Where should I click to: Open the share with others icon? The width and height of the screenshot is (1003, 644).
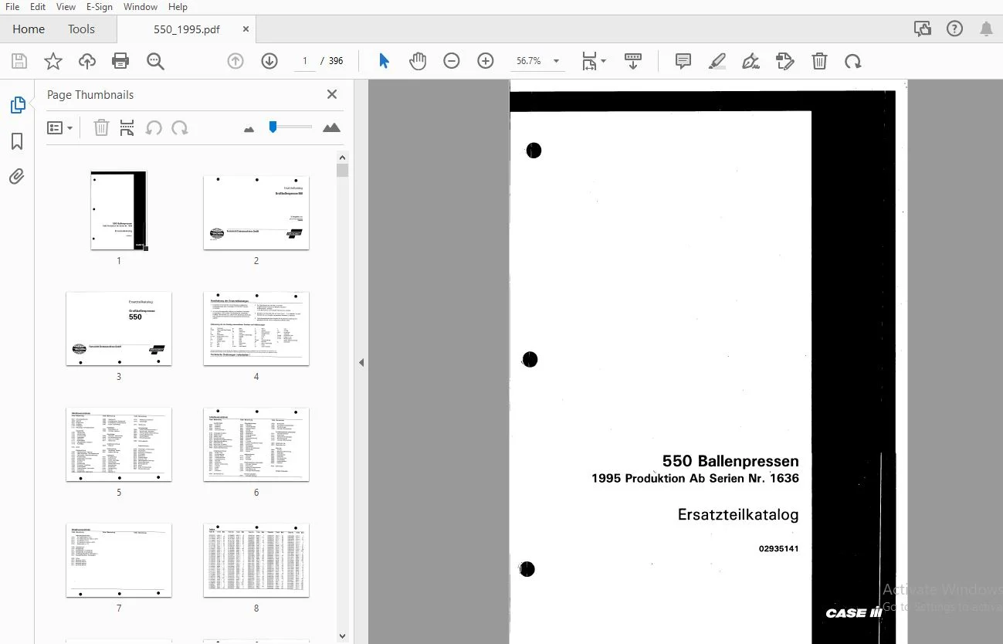coord(923,29)
